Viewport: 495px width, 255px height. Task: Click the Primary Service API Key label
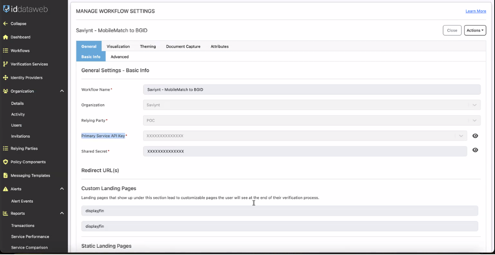[x=103, y=136]
